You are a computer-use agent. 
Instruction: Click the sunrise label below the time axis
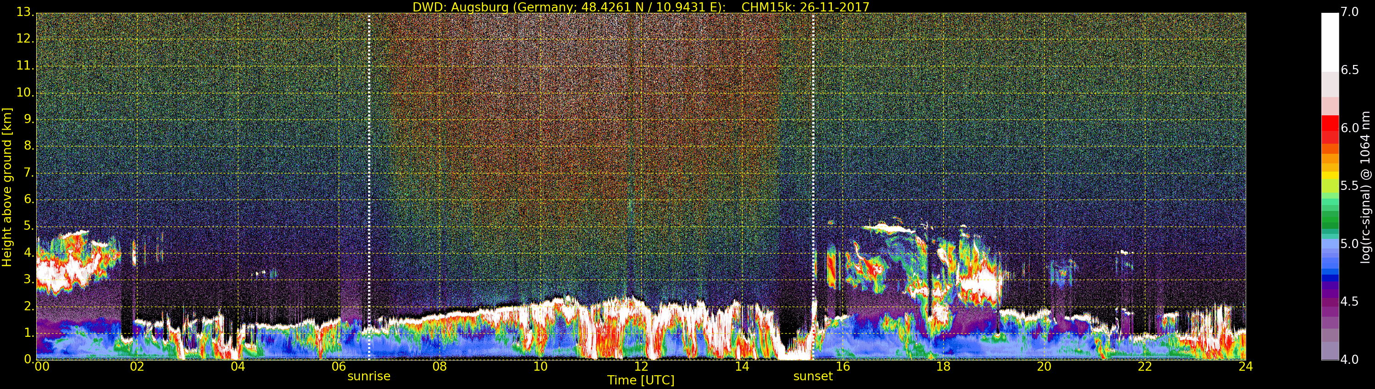369,376
